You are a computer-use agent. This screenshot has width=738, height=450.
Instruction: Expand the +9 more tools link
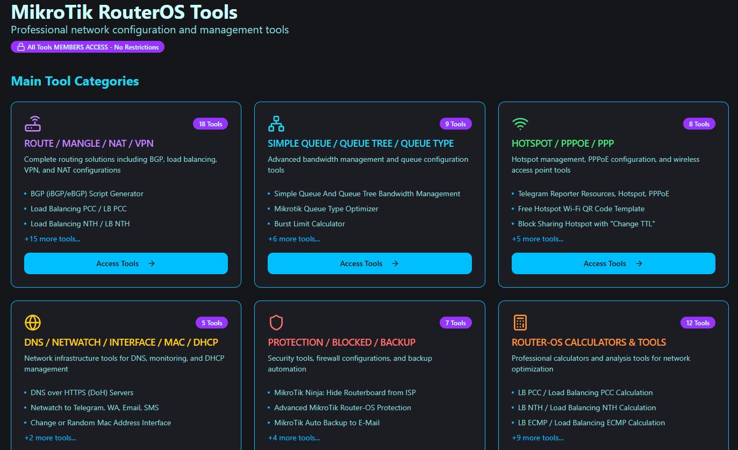click(x=538, y=438)
